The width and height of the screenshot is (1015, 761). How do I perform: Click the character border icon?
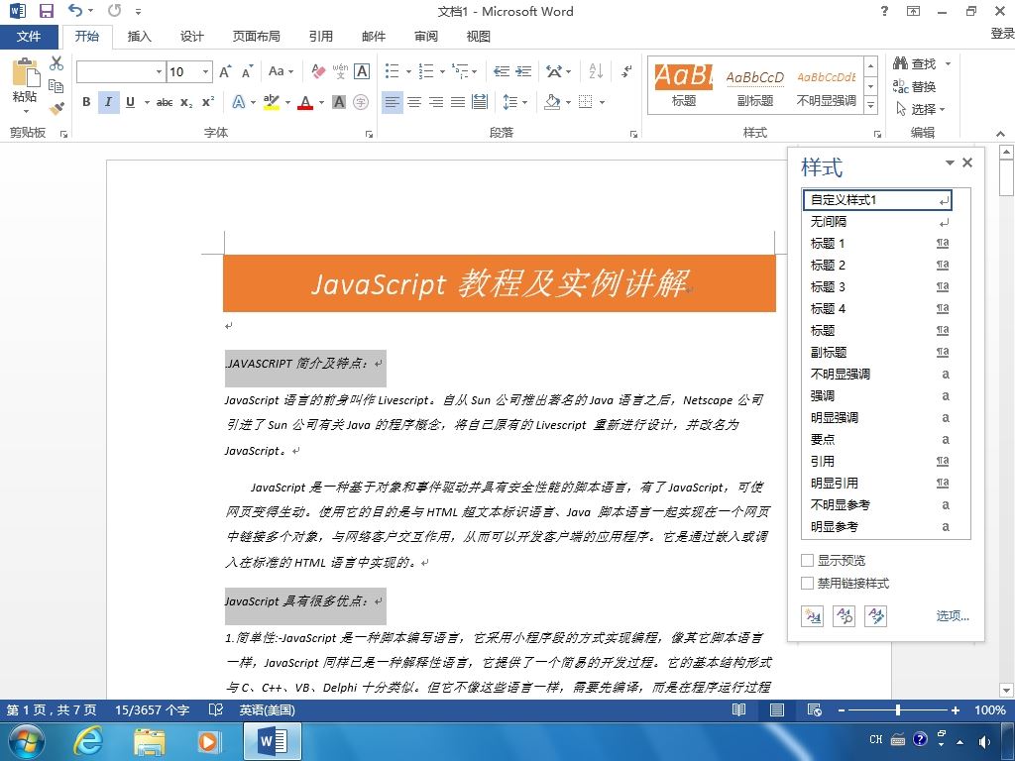click(x=362, y=71)
